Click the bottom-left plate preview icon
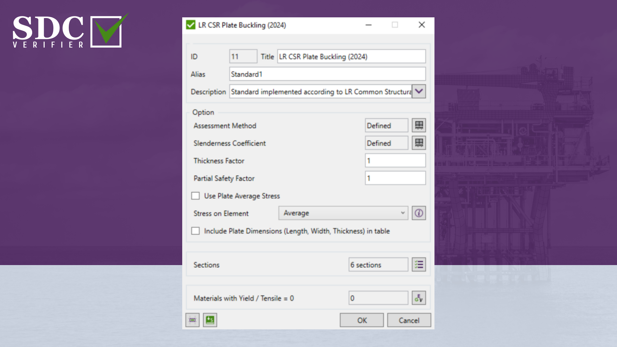 click(x=192, y=320)
